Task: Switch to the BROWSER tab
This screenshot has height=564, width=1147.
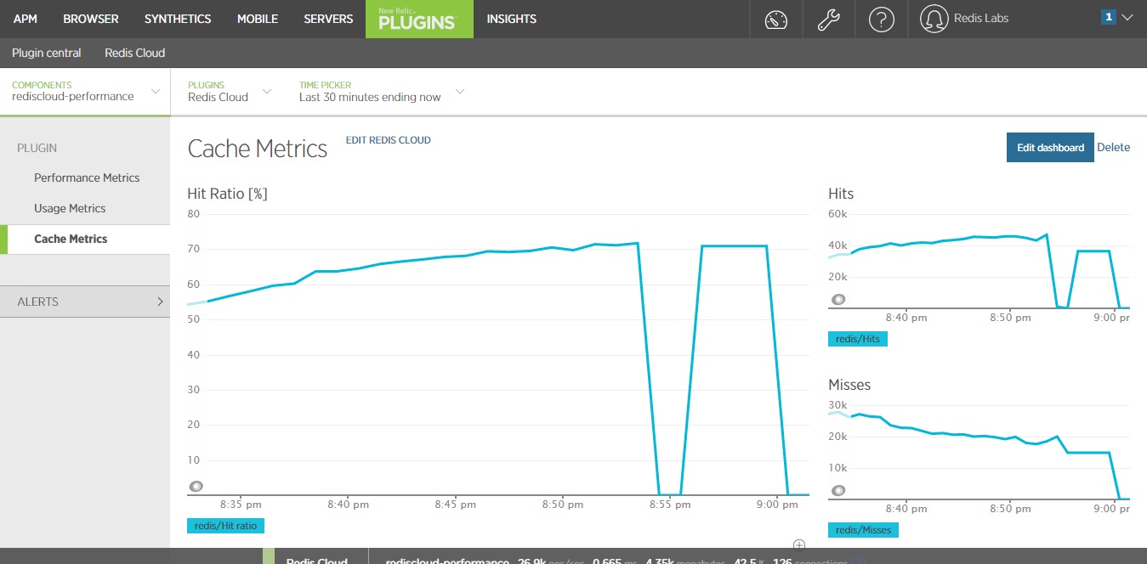Action: coord(91,19)
